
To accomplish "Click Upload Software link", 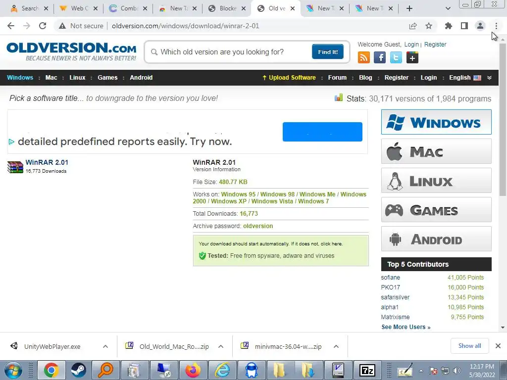I will pos(289,78).
